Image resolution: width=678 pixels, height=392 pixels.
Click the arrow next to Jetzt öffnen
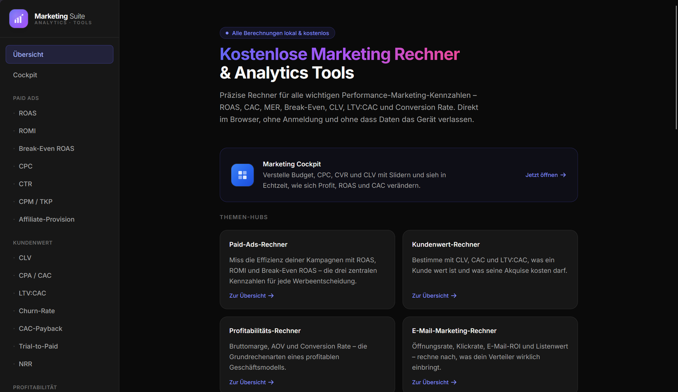click(x=563, y=175)
